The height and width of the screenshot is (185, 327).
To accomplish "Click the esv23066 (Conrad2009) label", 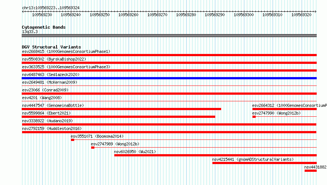I will coord(45,90).
